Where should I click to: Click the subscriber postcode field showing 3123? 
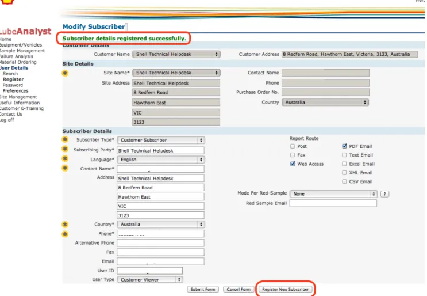[161, 215]
